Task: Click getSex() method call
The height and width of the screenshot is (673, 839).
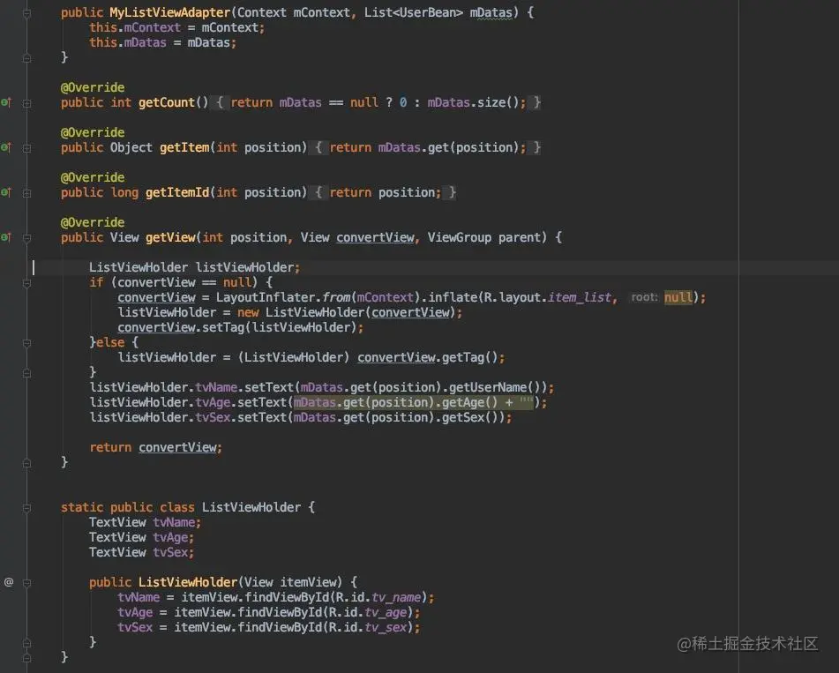Action: 470,416
